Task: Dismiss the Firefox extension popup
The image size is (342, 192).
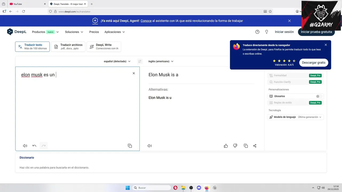Action: tap(326, 45)
